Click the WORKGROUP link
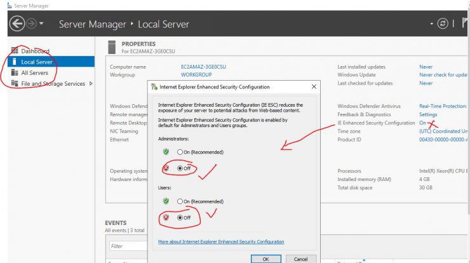Viewport: 470px width, 263px height. pyautogui.click(x=196, y=75)
